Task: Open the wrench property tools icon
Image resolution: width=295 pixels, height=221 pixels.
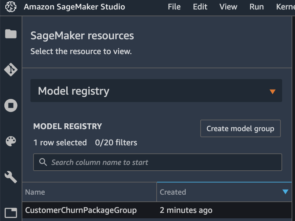Action: (x=11, y=177)
